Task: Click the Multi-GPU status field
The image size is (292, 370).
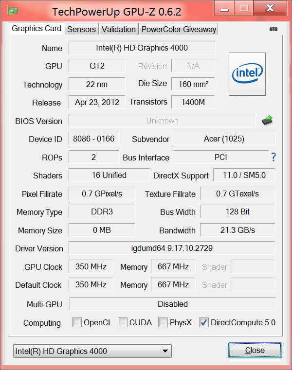Action: [x=173, y=304]
